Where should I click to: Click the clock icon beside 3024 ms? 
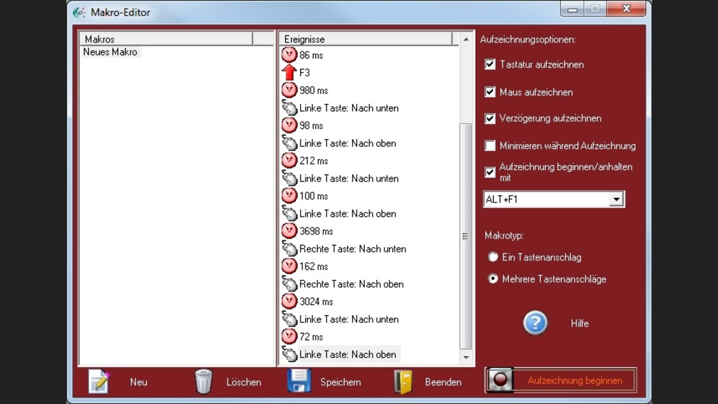click(289, 301)
